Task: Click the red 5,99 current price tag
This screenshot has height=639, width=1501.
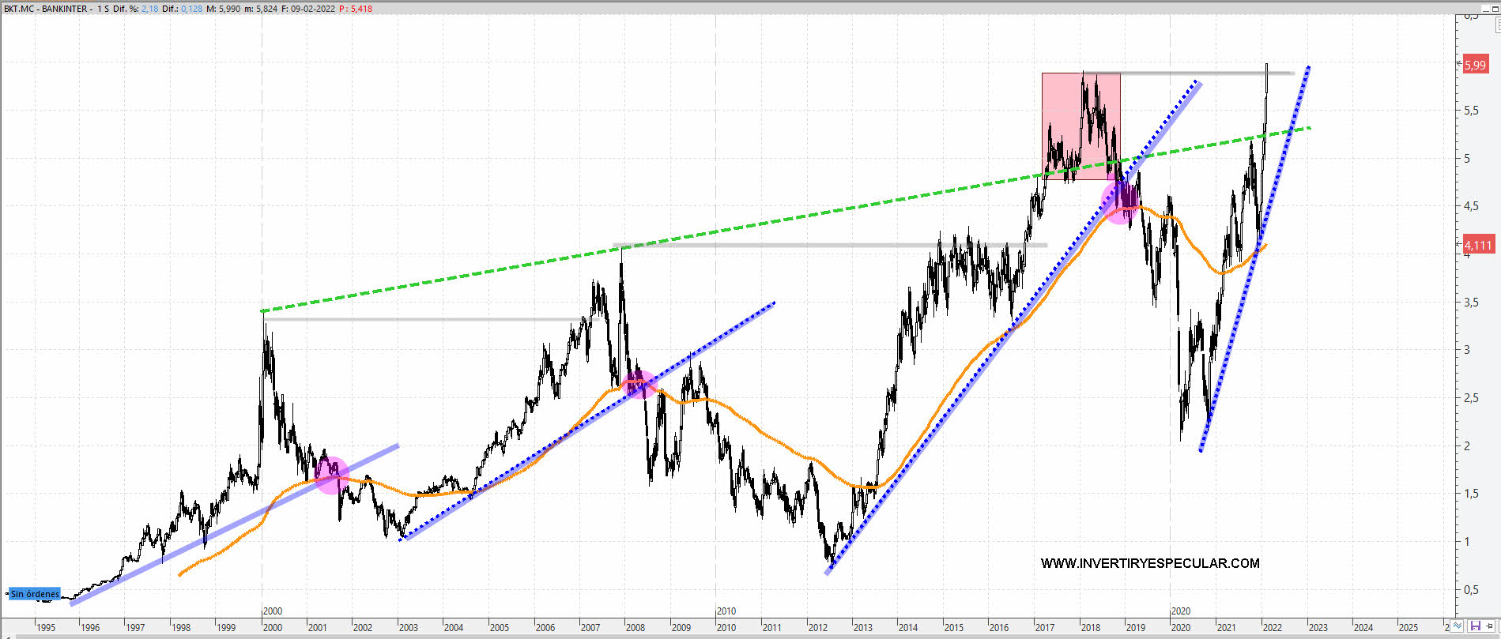Action: tap(1475, 66)
